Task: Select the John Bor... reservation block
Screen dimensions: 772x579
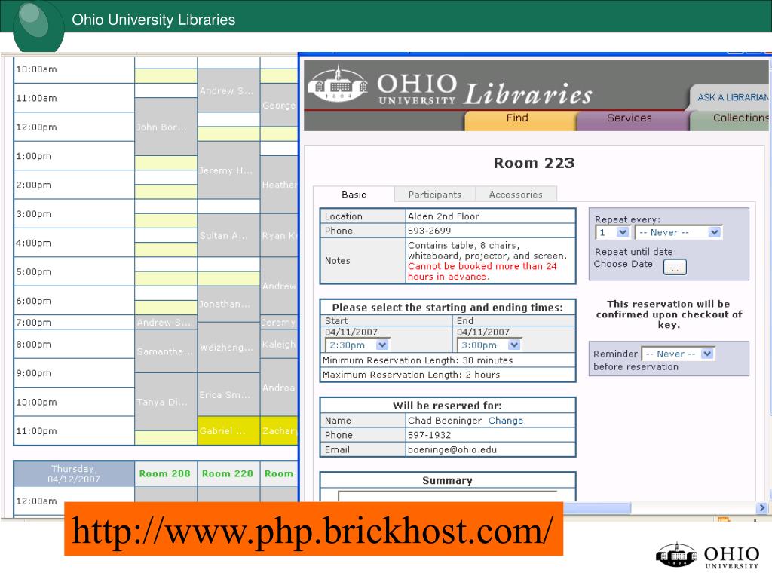Action: [166, 127]
